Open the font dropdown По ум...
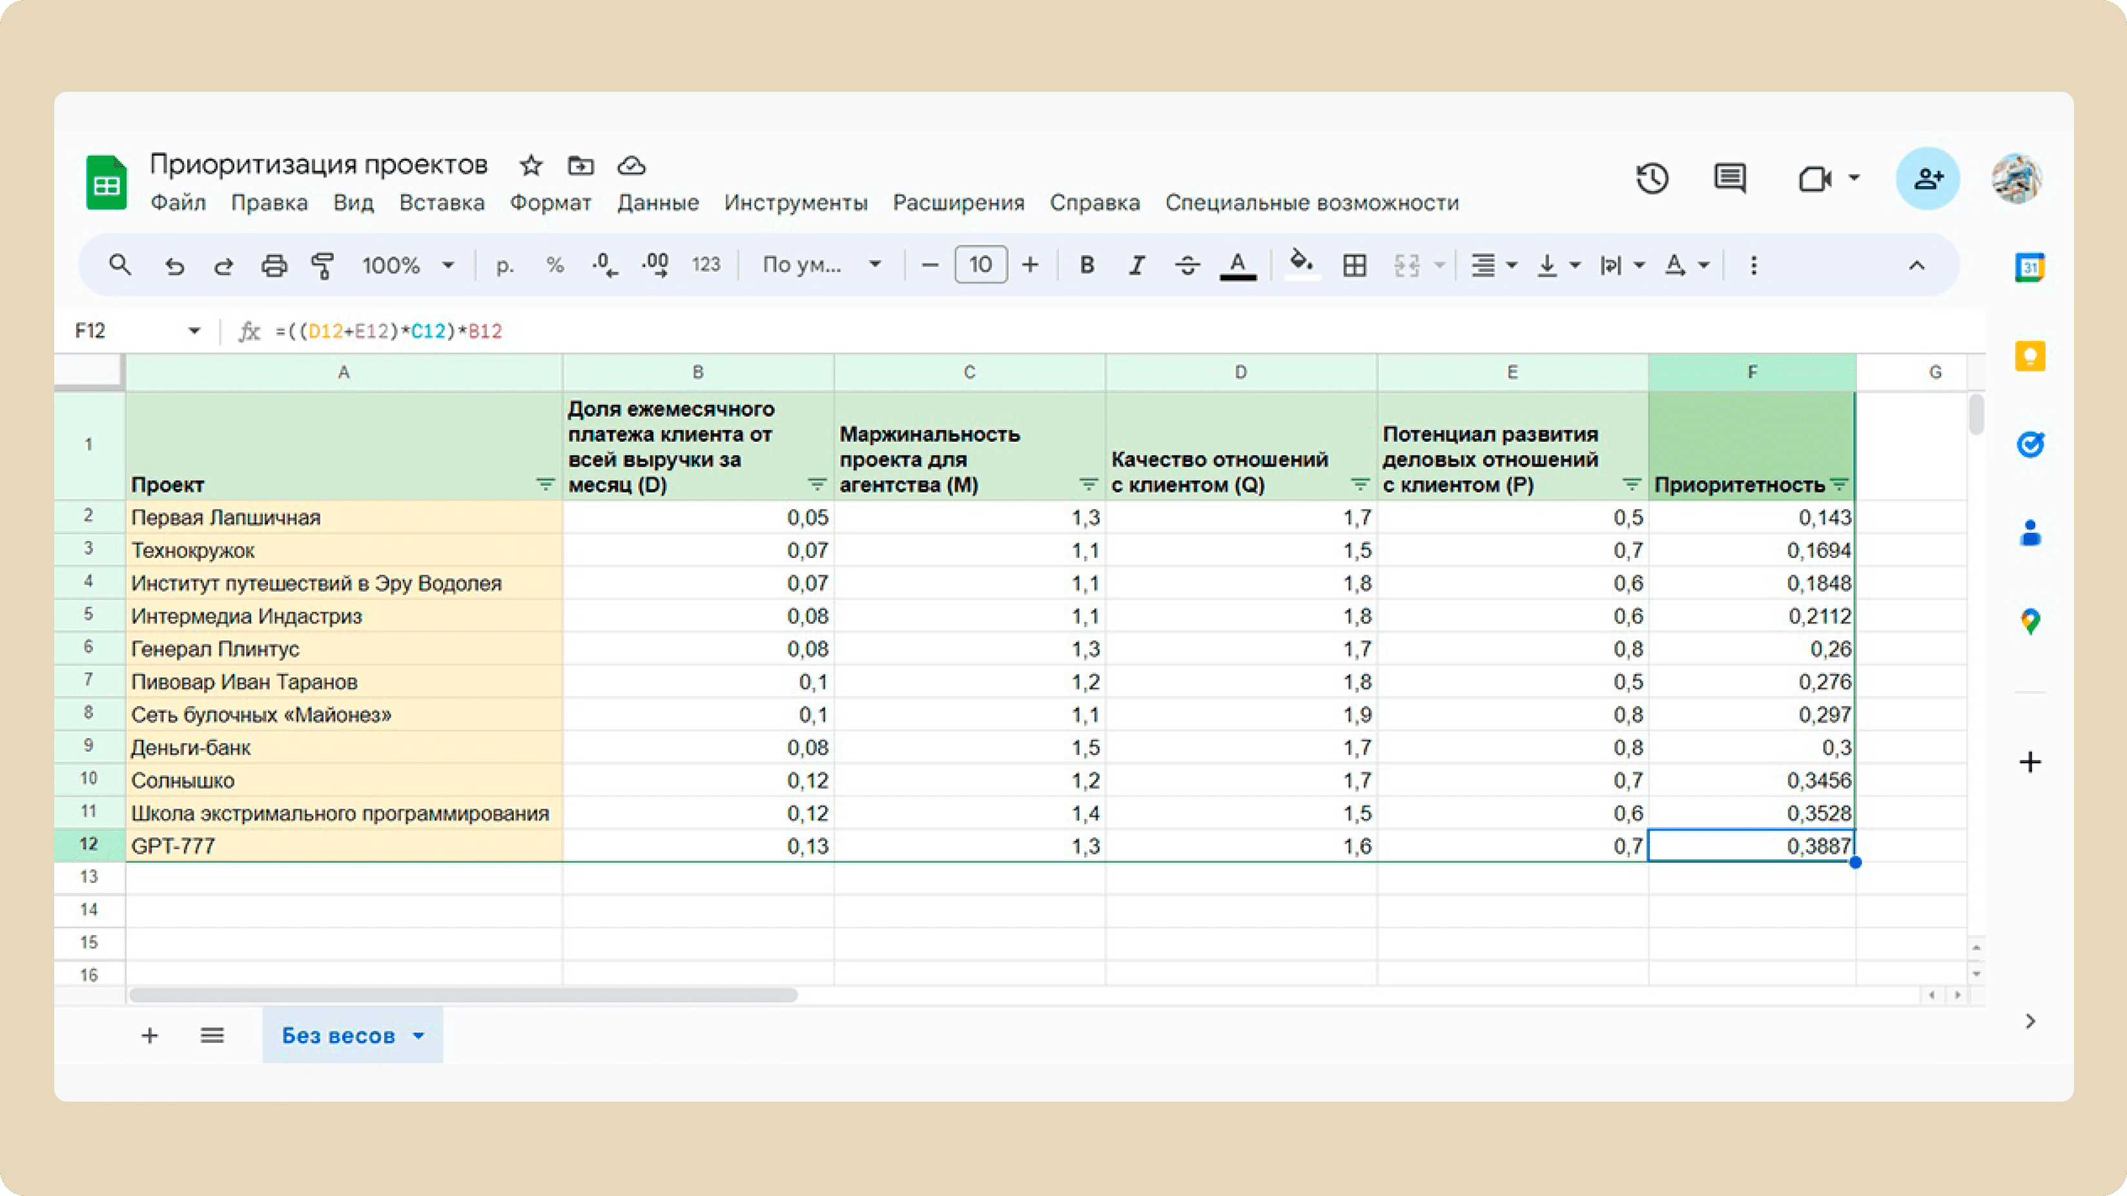 pyautogui.click(x=821, y=265)
